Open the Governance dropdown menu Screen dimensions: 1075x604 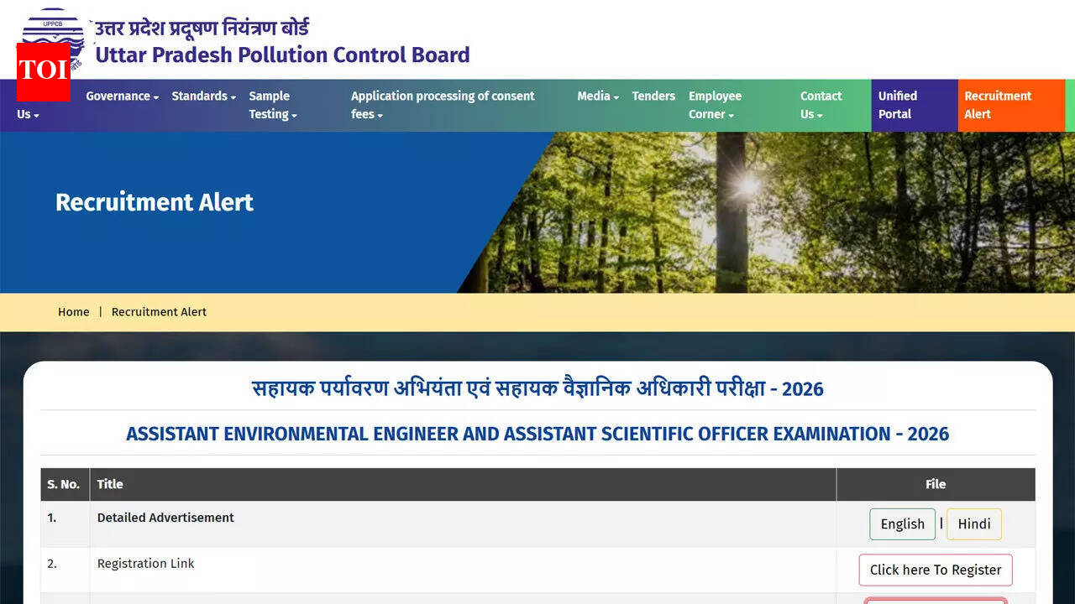(x=121, y=96)
